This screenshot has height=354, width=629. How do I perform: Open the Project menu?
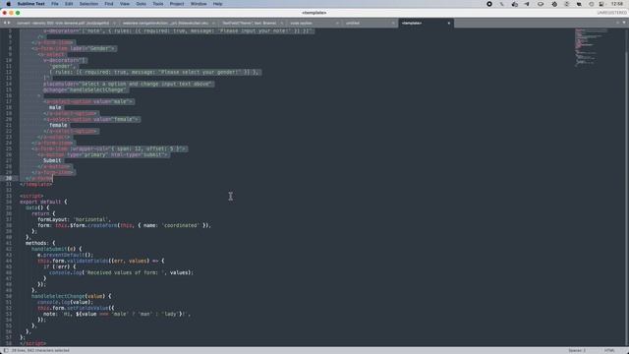(177, 4)
